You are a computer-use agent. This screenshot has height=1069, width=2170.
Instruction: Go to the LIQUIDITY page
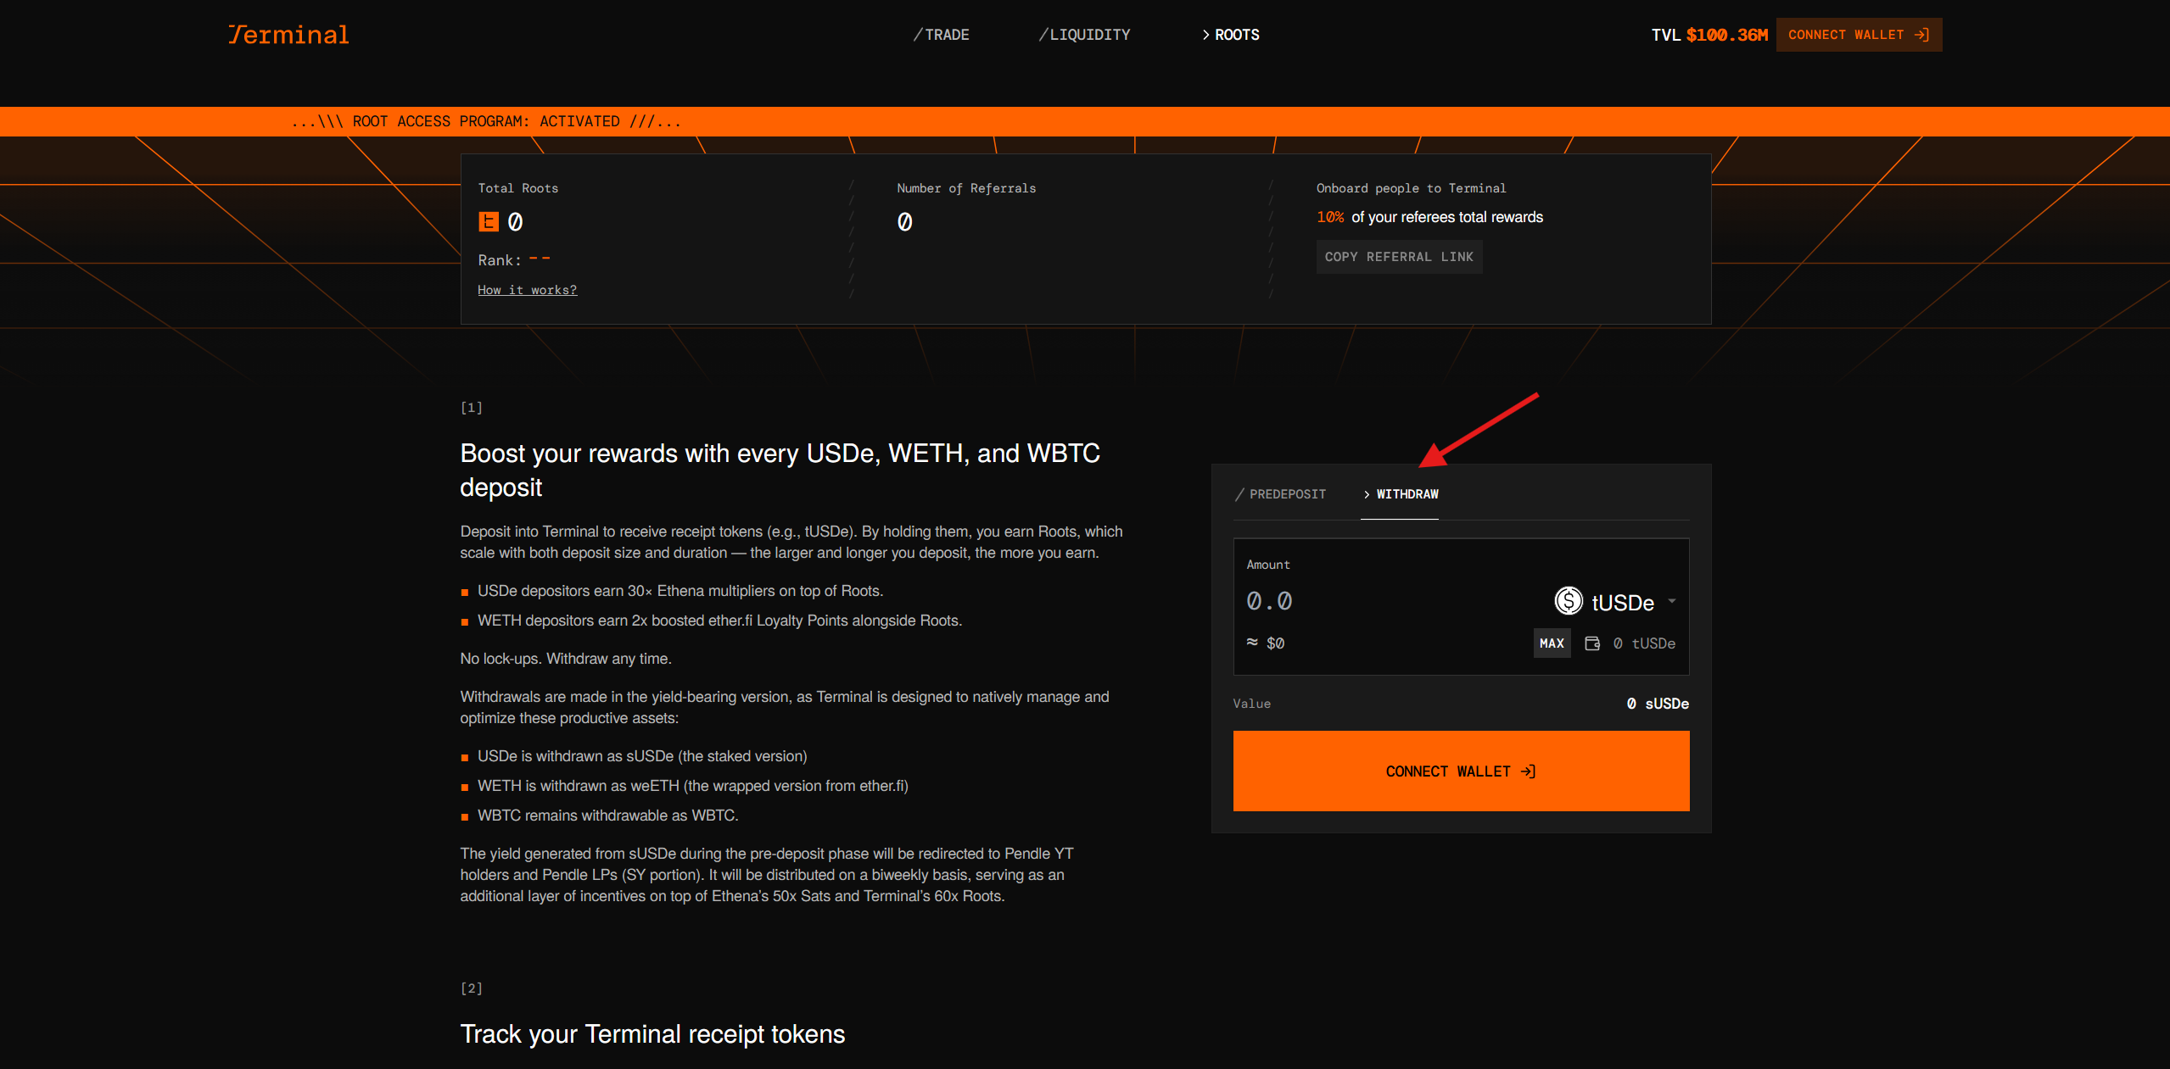click(1084, 35)
